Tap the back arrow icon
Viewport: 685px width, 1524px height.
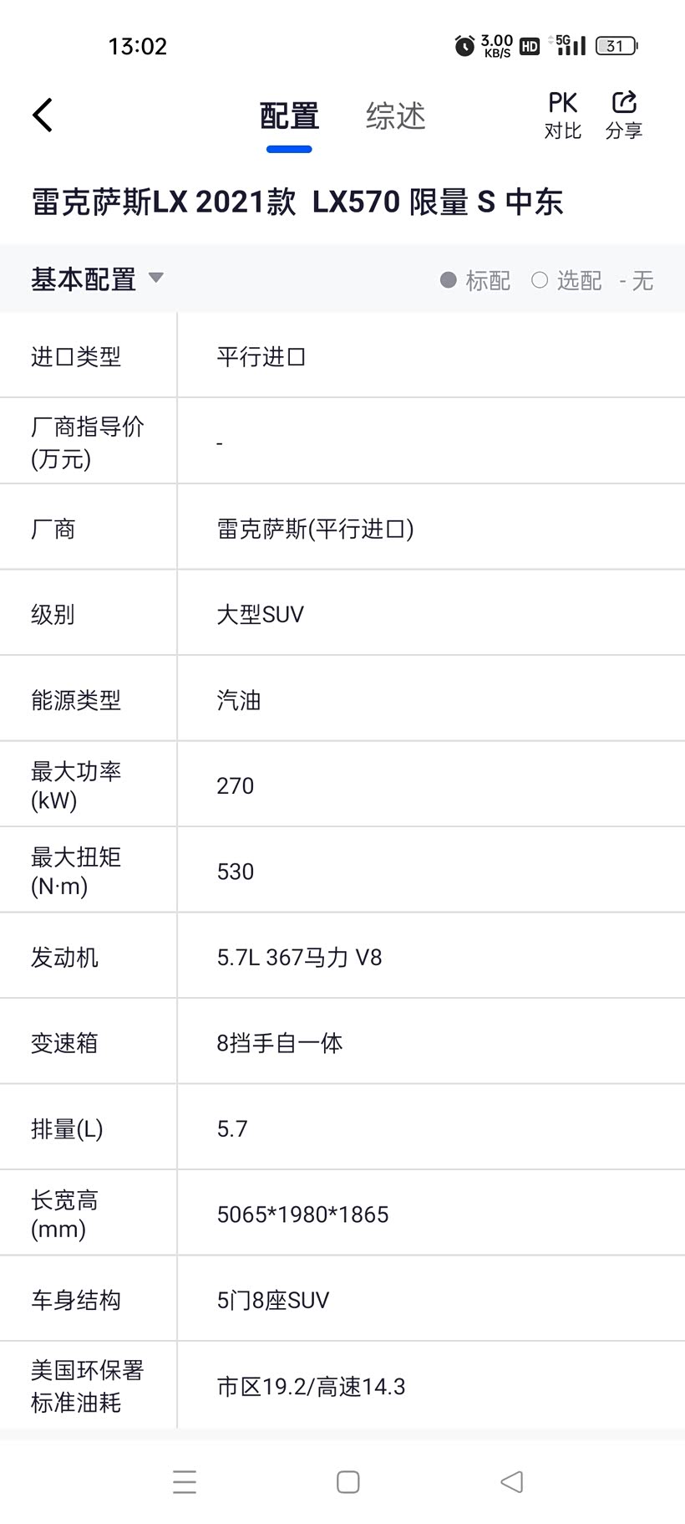click(43, 115)
